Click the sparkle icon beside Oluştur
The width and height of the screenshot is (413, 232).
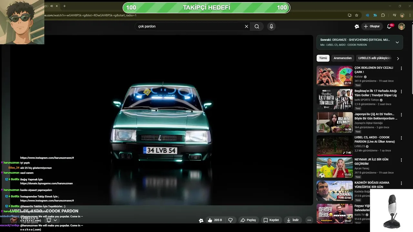click(x=357, y=26)
